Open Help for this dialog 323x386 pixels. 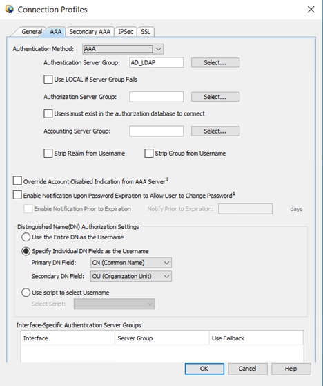click(x=291, y=369)
